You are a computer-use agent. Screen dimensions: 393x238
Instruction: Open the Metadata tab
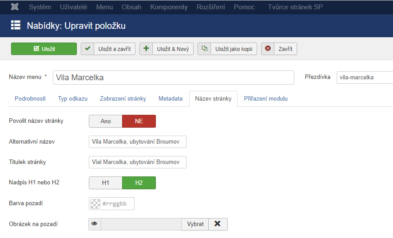(x=171, y=99)
